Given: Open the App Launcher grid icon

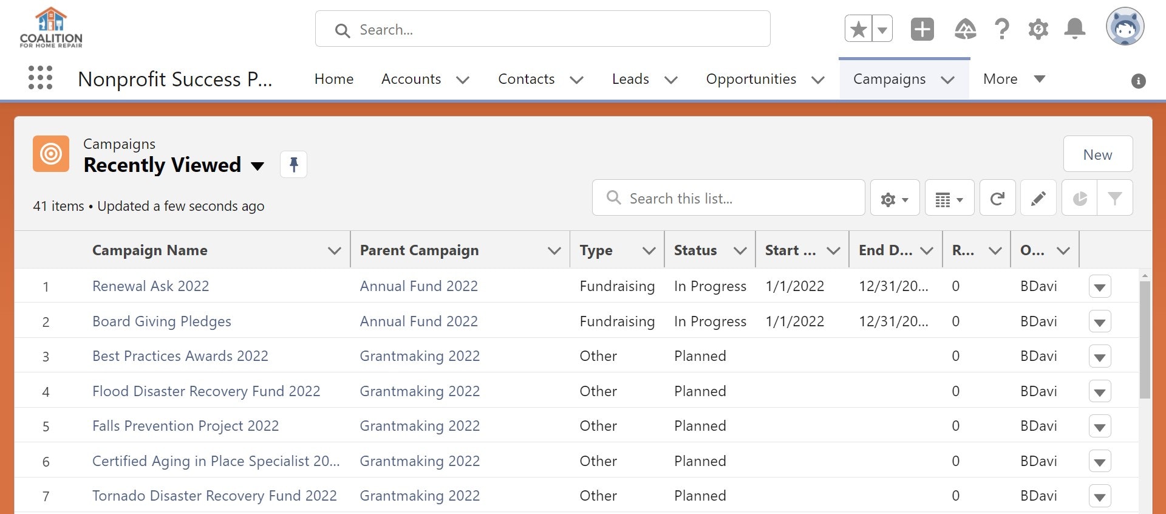Looking at the screenshot, I should tap(40, 78).
